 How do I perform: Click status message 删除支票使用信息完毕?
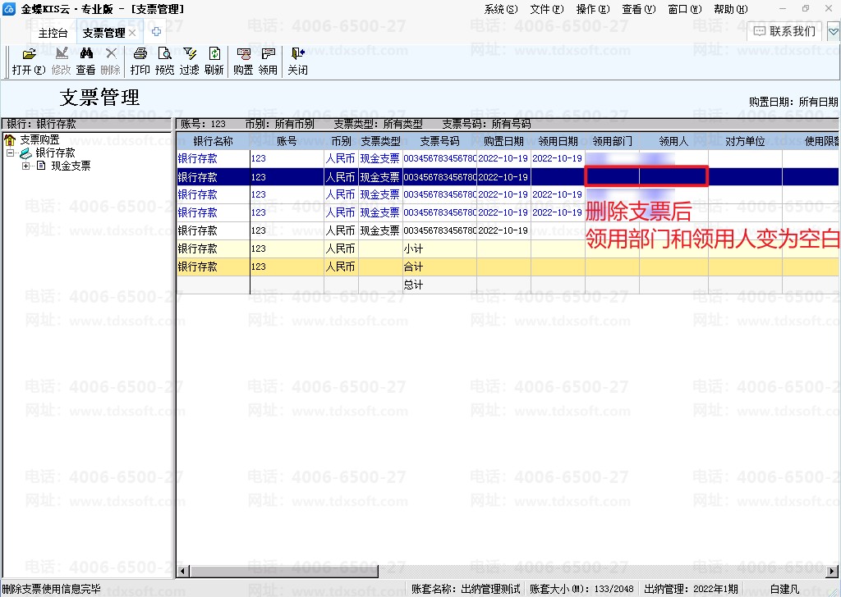pyautogui.click(x=52, y=589)
